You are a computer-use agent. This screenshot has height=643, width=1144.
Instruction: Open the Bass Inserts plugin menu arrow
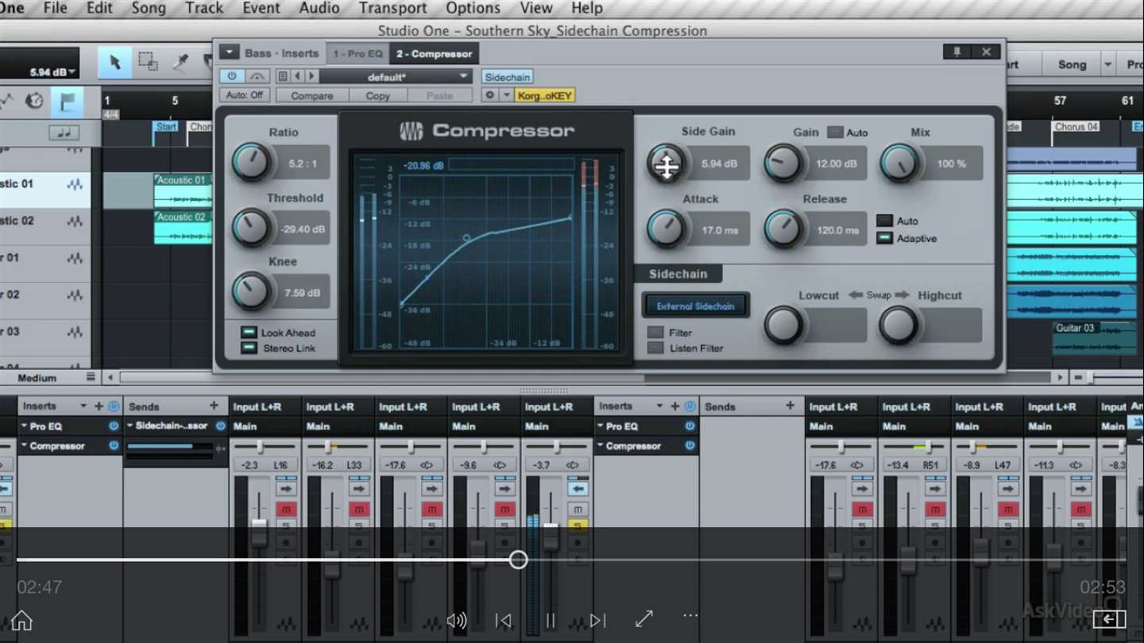point(229,53)
